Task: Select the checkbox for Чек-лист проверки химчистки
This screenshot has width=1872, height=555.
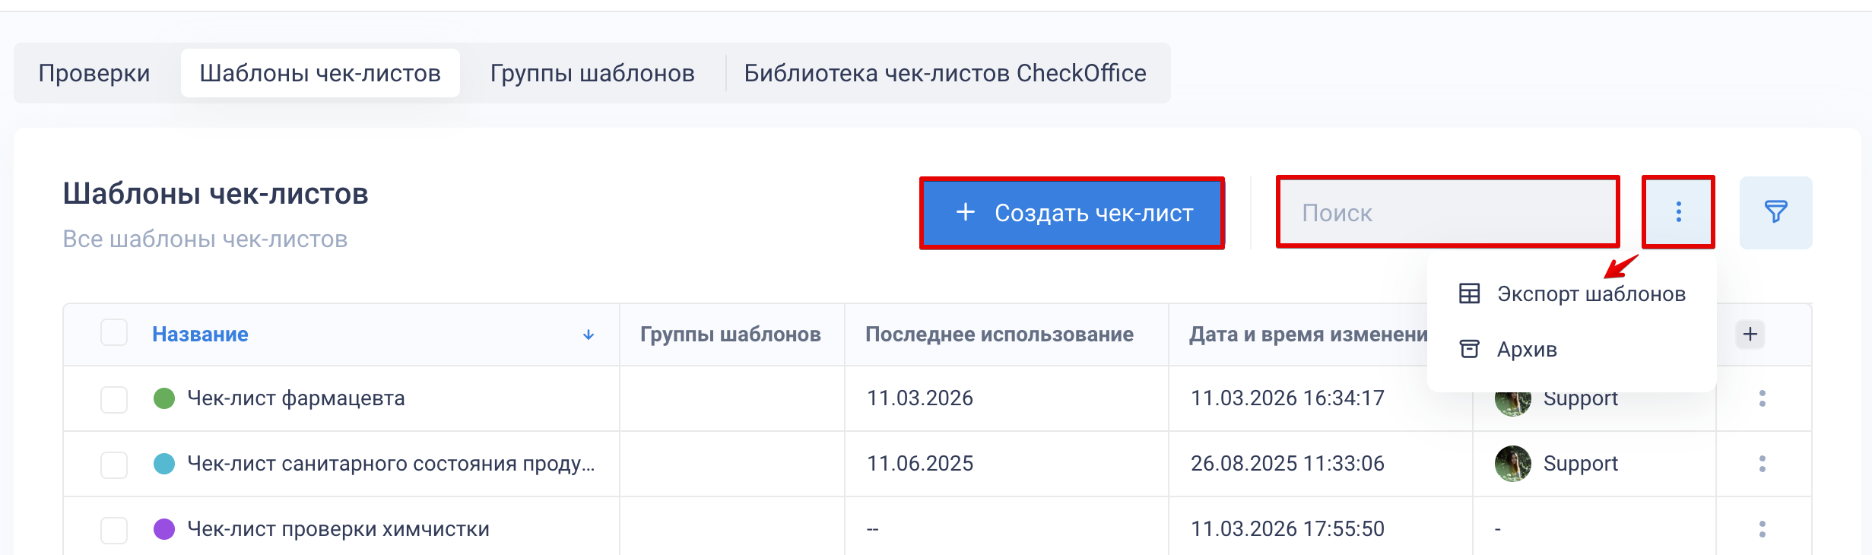Action: point(114,530)
